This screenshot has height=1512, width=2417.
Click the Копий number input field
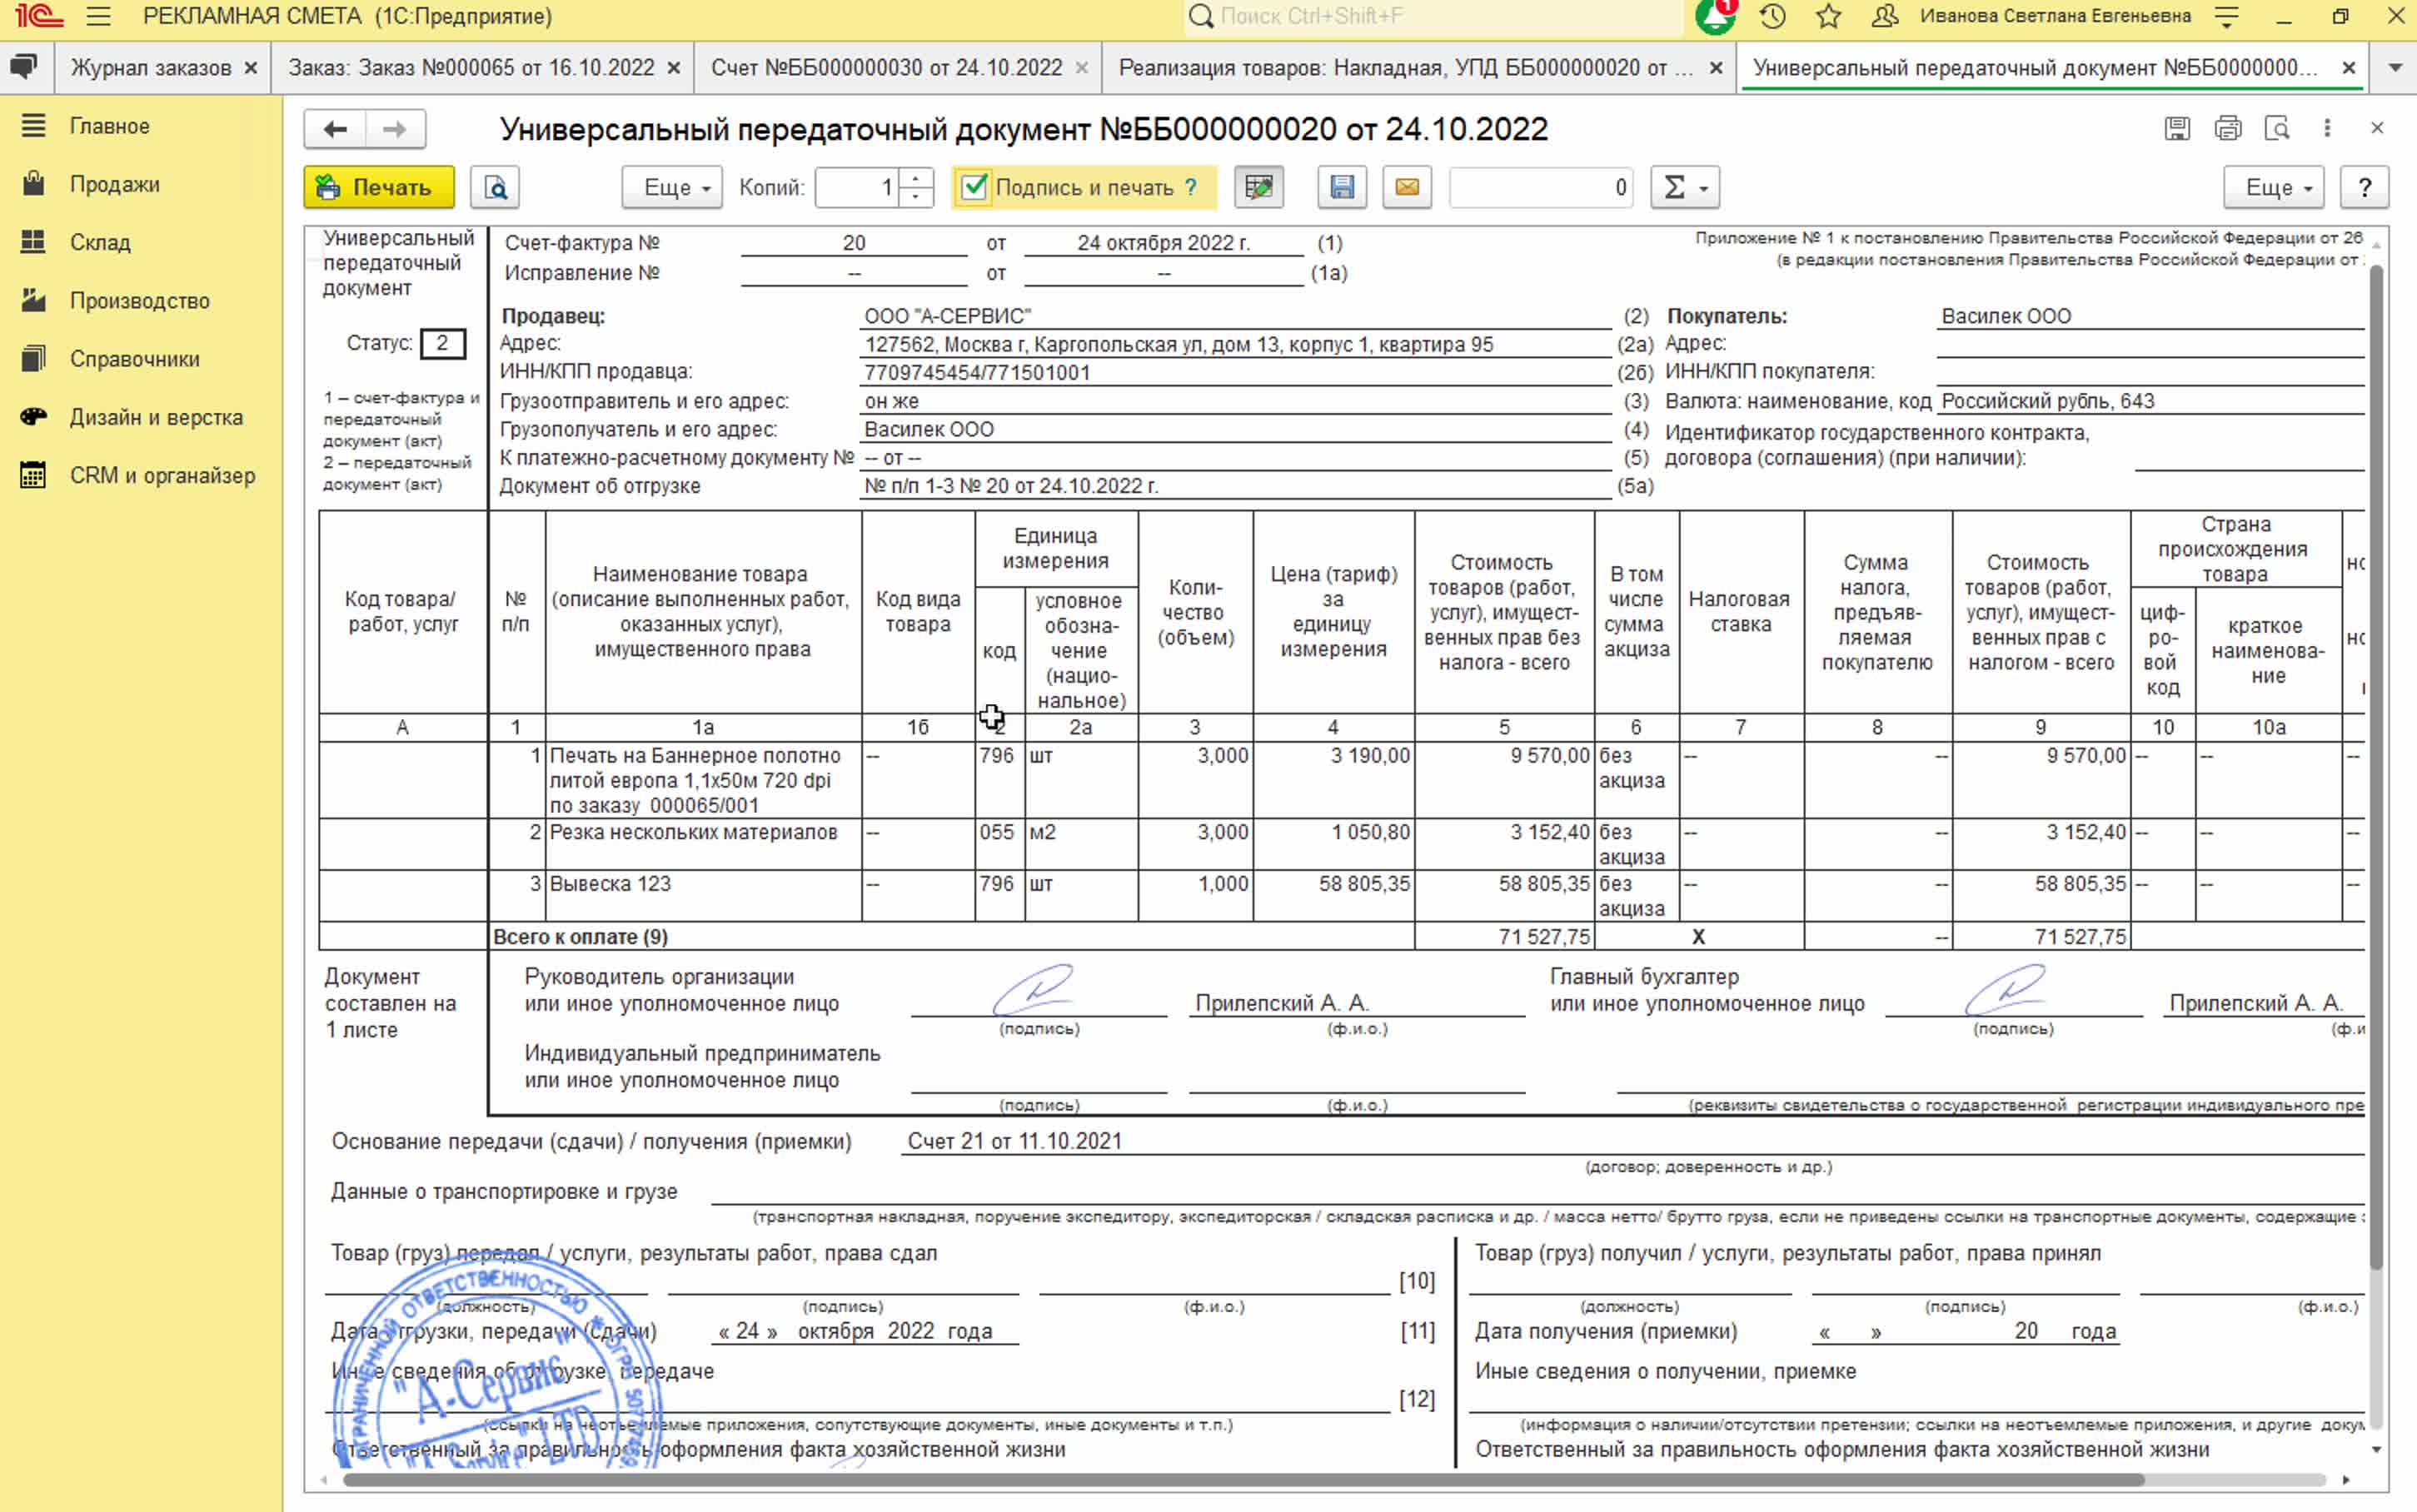(857, 187)
